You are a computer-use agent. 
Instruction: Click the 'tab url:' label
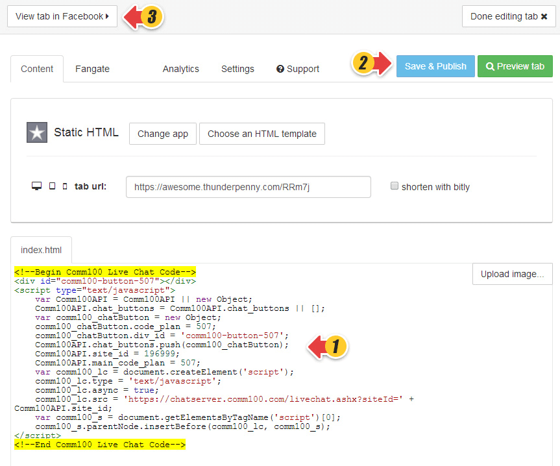[x=90, y=186]
